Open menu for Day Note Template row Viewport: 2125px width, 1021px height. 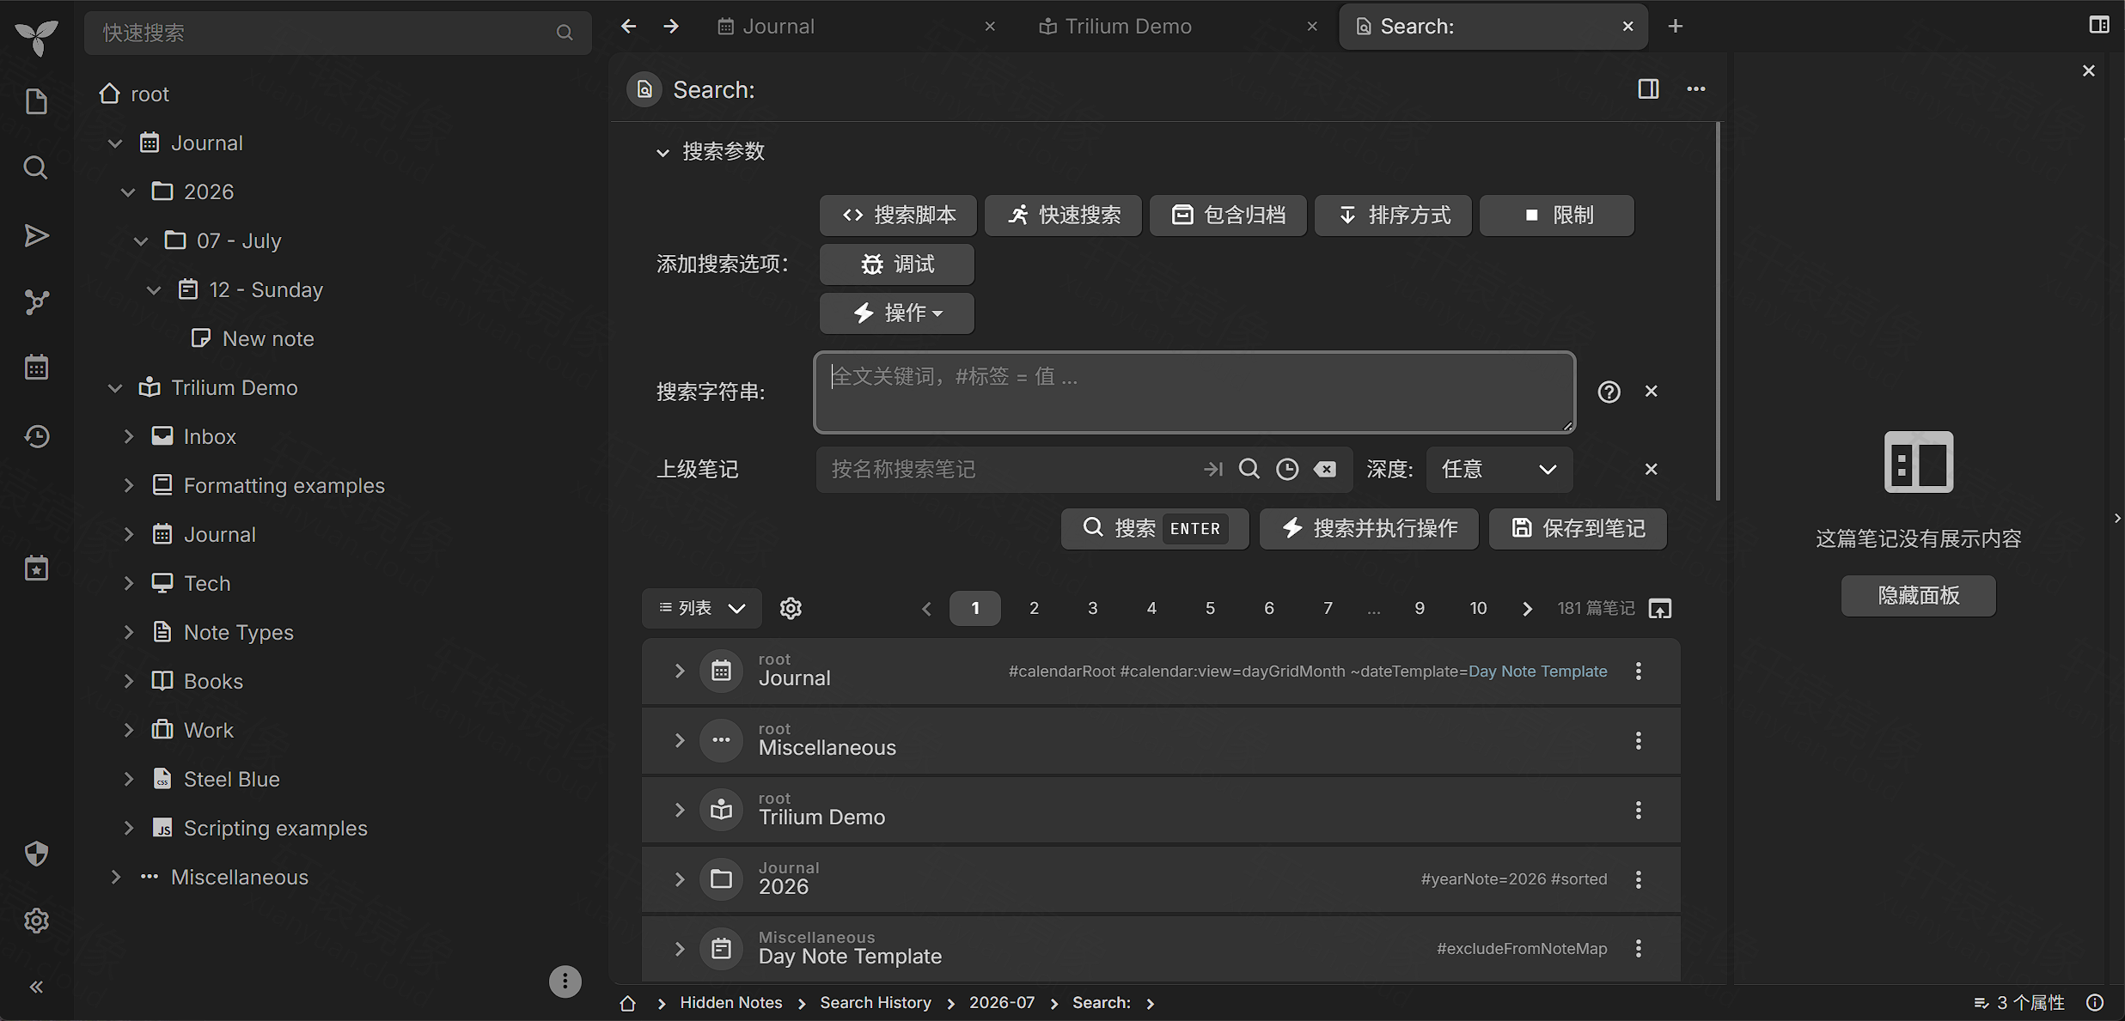coord(1639,948)
